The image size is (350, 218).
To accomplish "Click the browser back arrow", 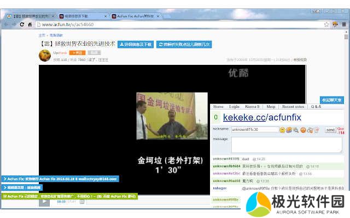I will [x=7, y=25].
